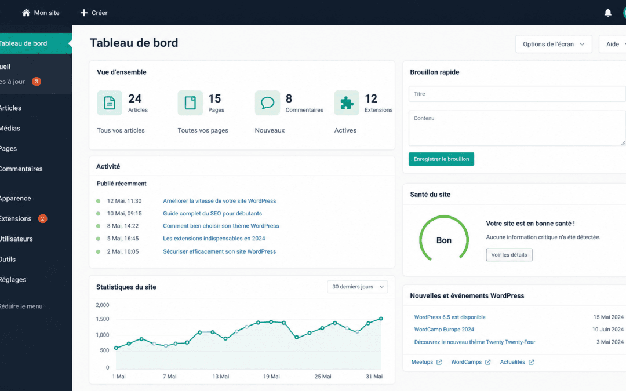The width and height of the screenshot is (626, 391).
Task: Open Comment bien choisir son thème WordPress
Action: (221, 226)
